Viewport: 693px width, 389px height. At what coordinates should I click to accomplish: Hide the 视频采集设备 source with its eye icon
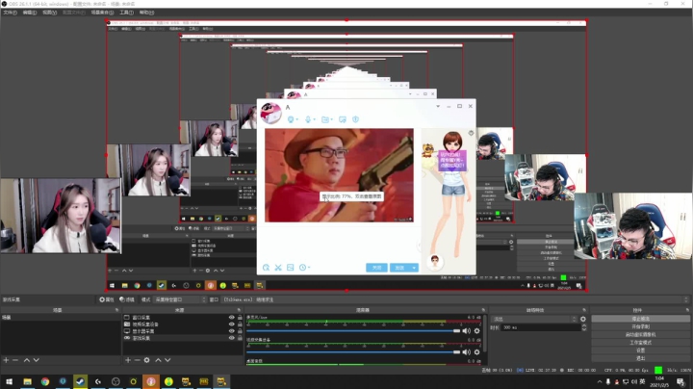232,324
